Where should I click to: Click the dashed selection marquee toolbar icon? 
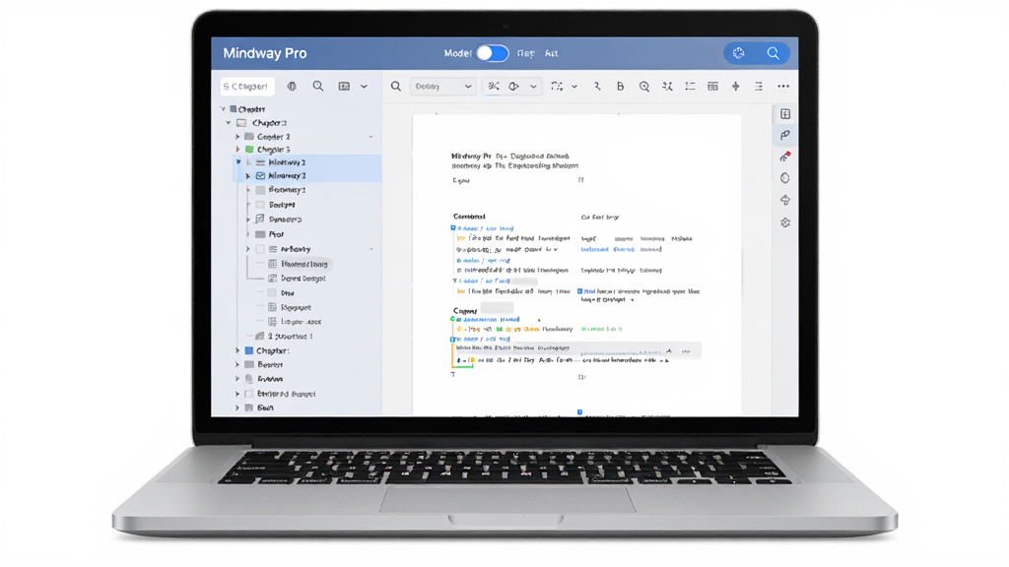[557, 87]
